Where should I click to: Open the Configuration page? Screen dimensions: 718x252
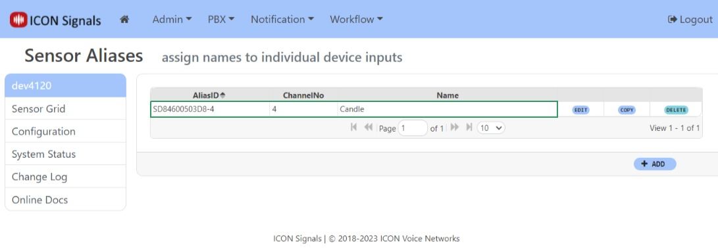(65, 132)
